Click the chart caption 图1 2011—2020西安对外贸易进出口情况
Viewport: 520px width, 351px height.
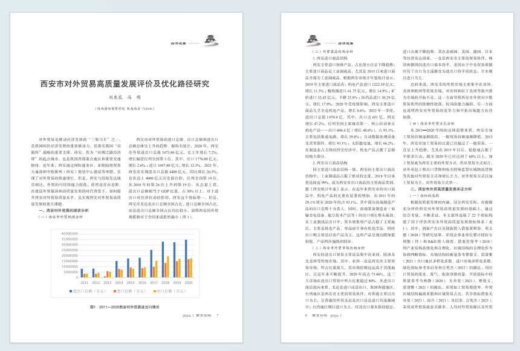(x=124, y=307)
